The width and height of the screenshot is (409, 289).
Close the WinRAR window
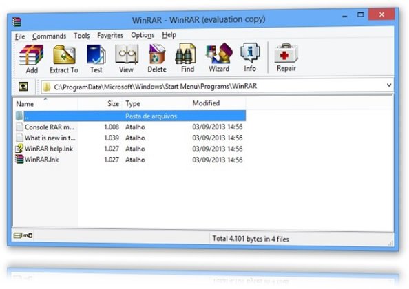381,14
